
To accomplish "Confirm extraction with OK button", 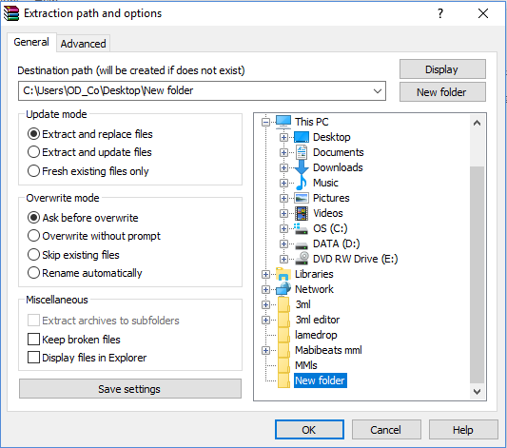I will tap(309, 430).
